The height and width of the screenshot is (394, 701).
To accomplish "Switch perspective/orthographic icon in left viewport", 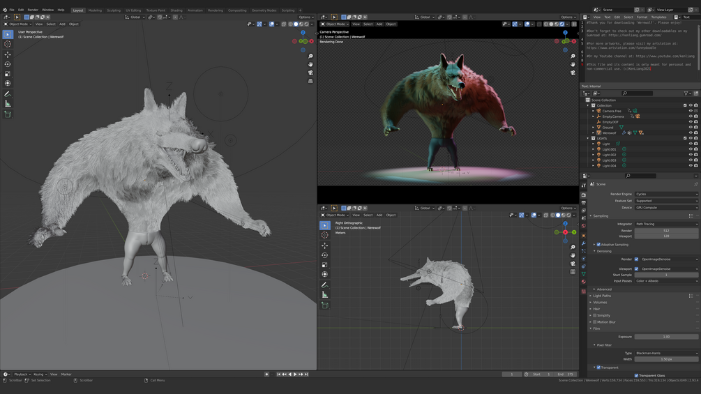I will (x=310, y=81).
